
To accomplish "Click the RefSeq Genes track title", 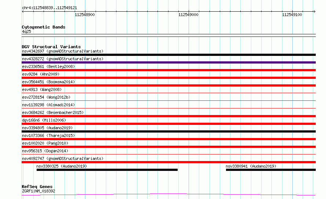I will click(37, 187).
